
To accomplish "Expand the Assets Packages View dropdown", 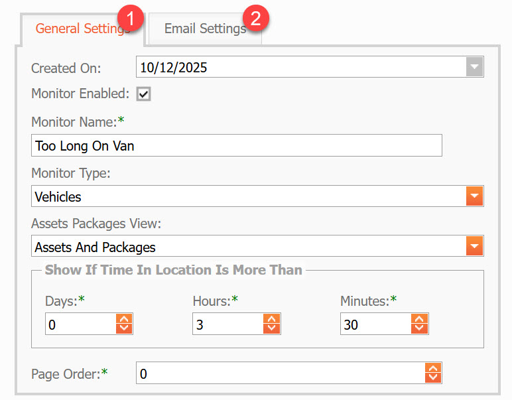I will [474, 247].
